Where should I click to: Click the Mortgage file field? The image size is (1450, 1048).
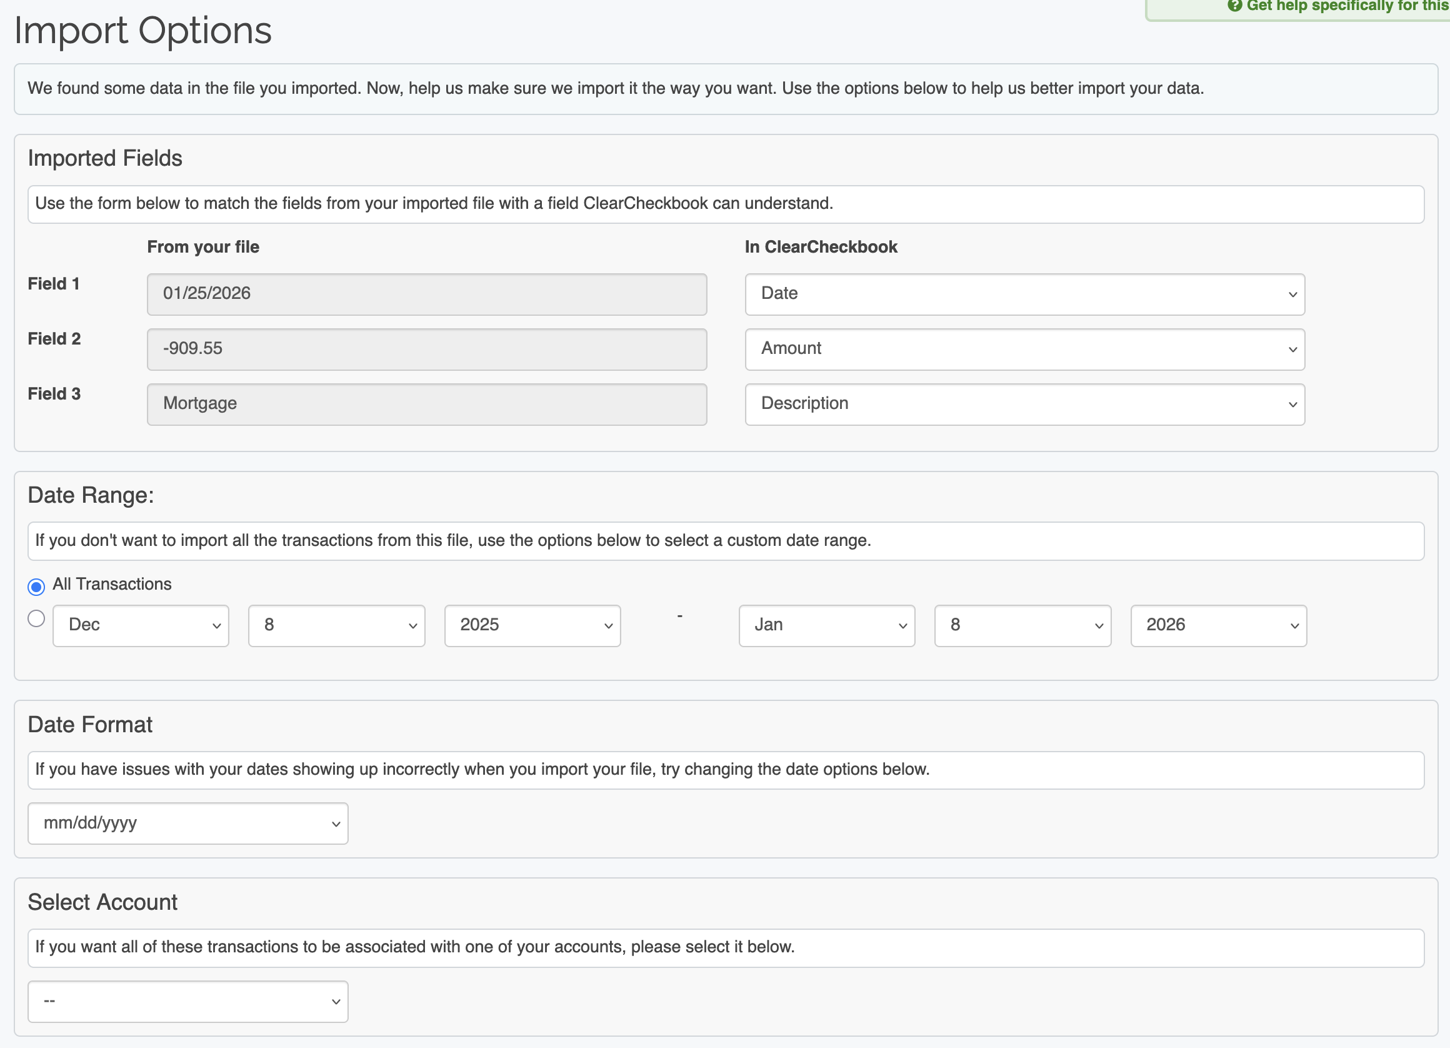point(426,405)
